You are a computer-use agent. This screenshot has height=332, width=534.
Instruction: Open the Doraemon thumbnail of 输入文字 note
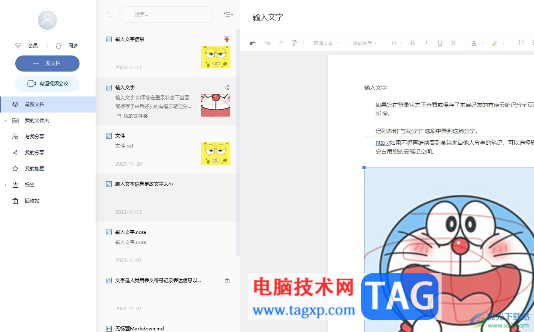(216, 105)
